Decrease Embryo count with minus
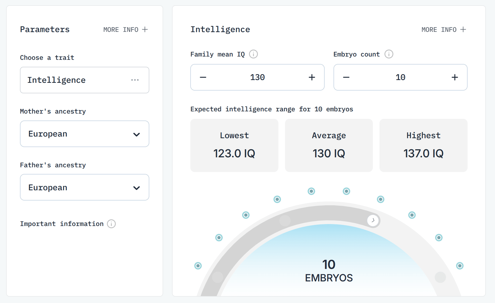495x303 pixels. [x=346, y=77]
